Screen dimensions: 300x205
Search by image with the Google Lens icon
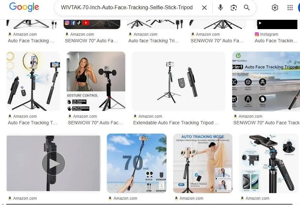[x=234, y=7]
